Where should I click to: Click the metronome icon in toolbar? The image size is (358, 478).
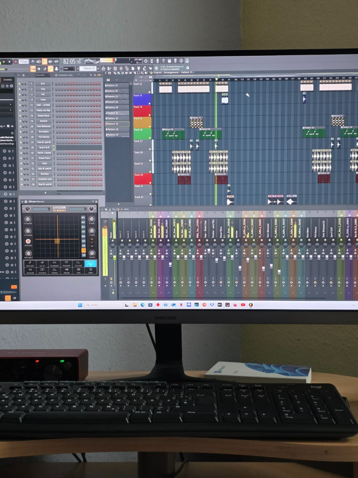(39, 62)
